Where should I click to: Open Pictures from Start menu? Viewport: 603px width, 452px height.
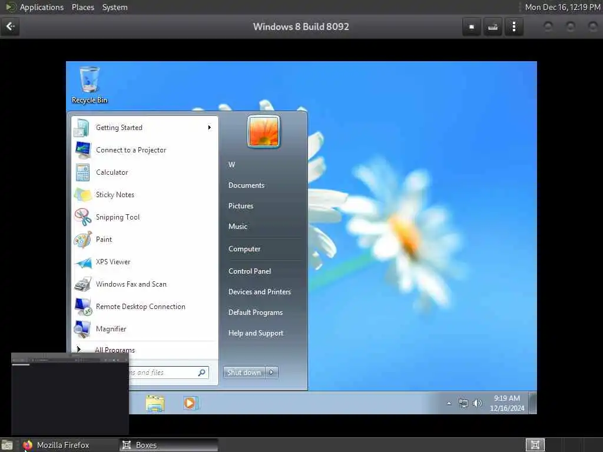(x=241, y=206)
